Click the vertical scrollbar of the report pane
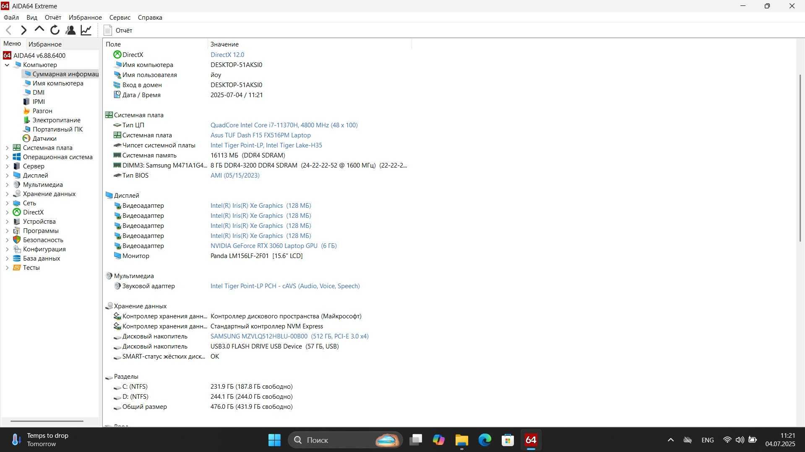The height and width of the screenshot is (452, 805). [x=800, y=158]
